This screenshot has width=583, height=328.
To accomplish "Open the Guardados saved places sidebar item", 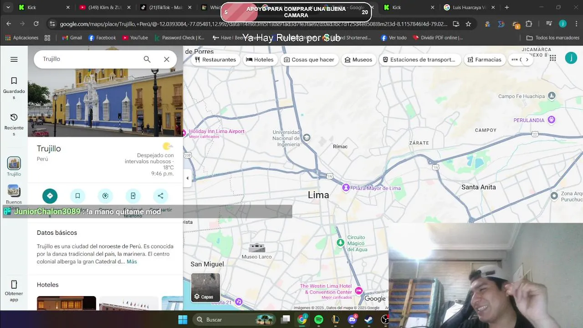I will (14, 87).
